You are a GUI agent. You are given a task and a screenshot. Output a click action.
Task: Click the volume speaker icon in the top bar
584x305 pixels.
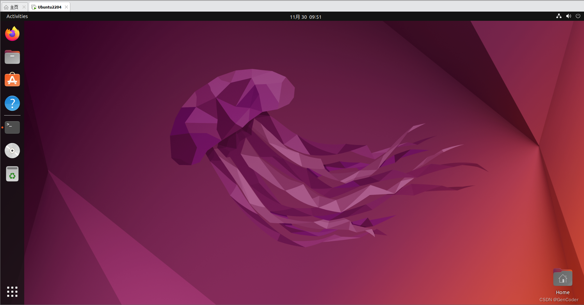[568, 16]
